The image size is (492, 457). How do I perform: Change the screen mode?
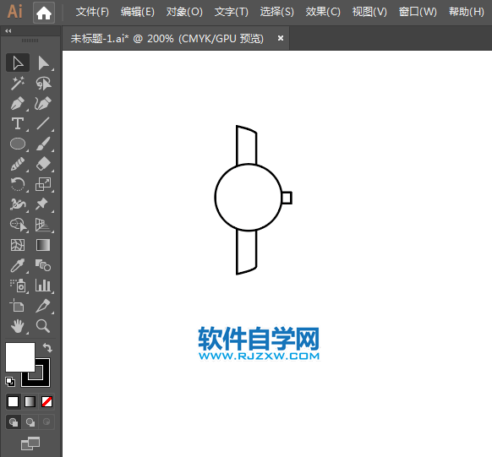tap(30, 443)
